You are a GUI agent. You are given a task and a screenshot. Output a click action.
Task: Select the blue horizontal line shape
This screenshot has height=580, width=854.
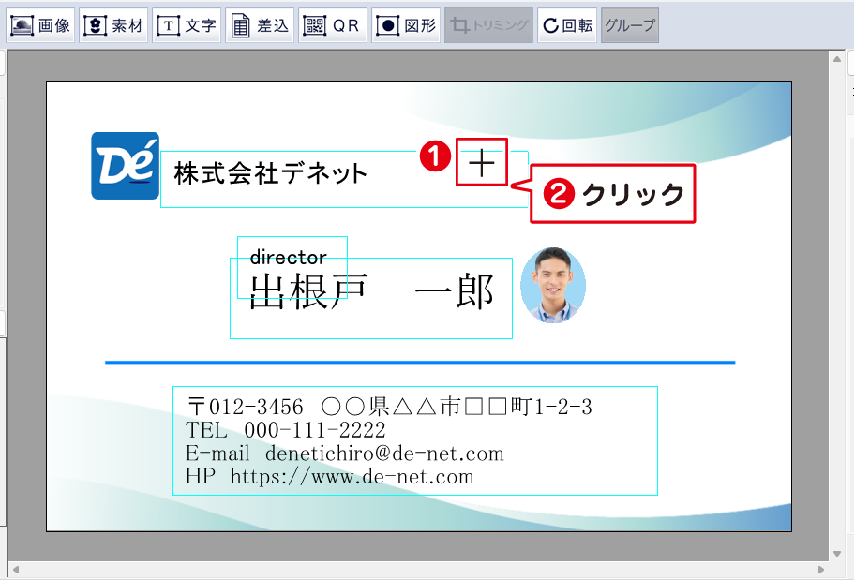point(420,363)
